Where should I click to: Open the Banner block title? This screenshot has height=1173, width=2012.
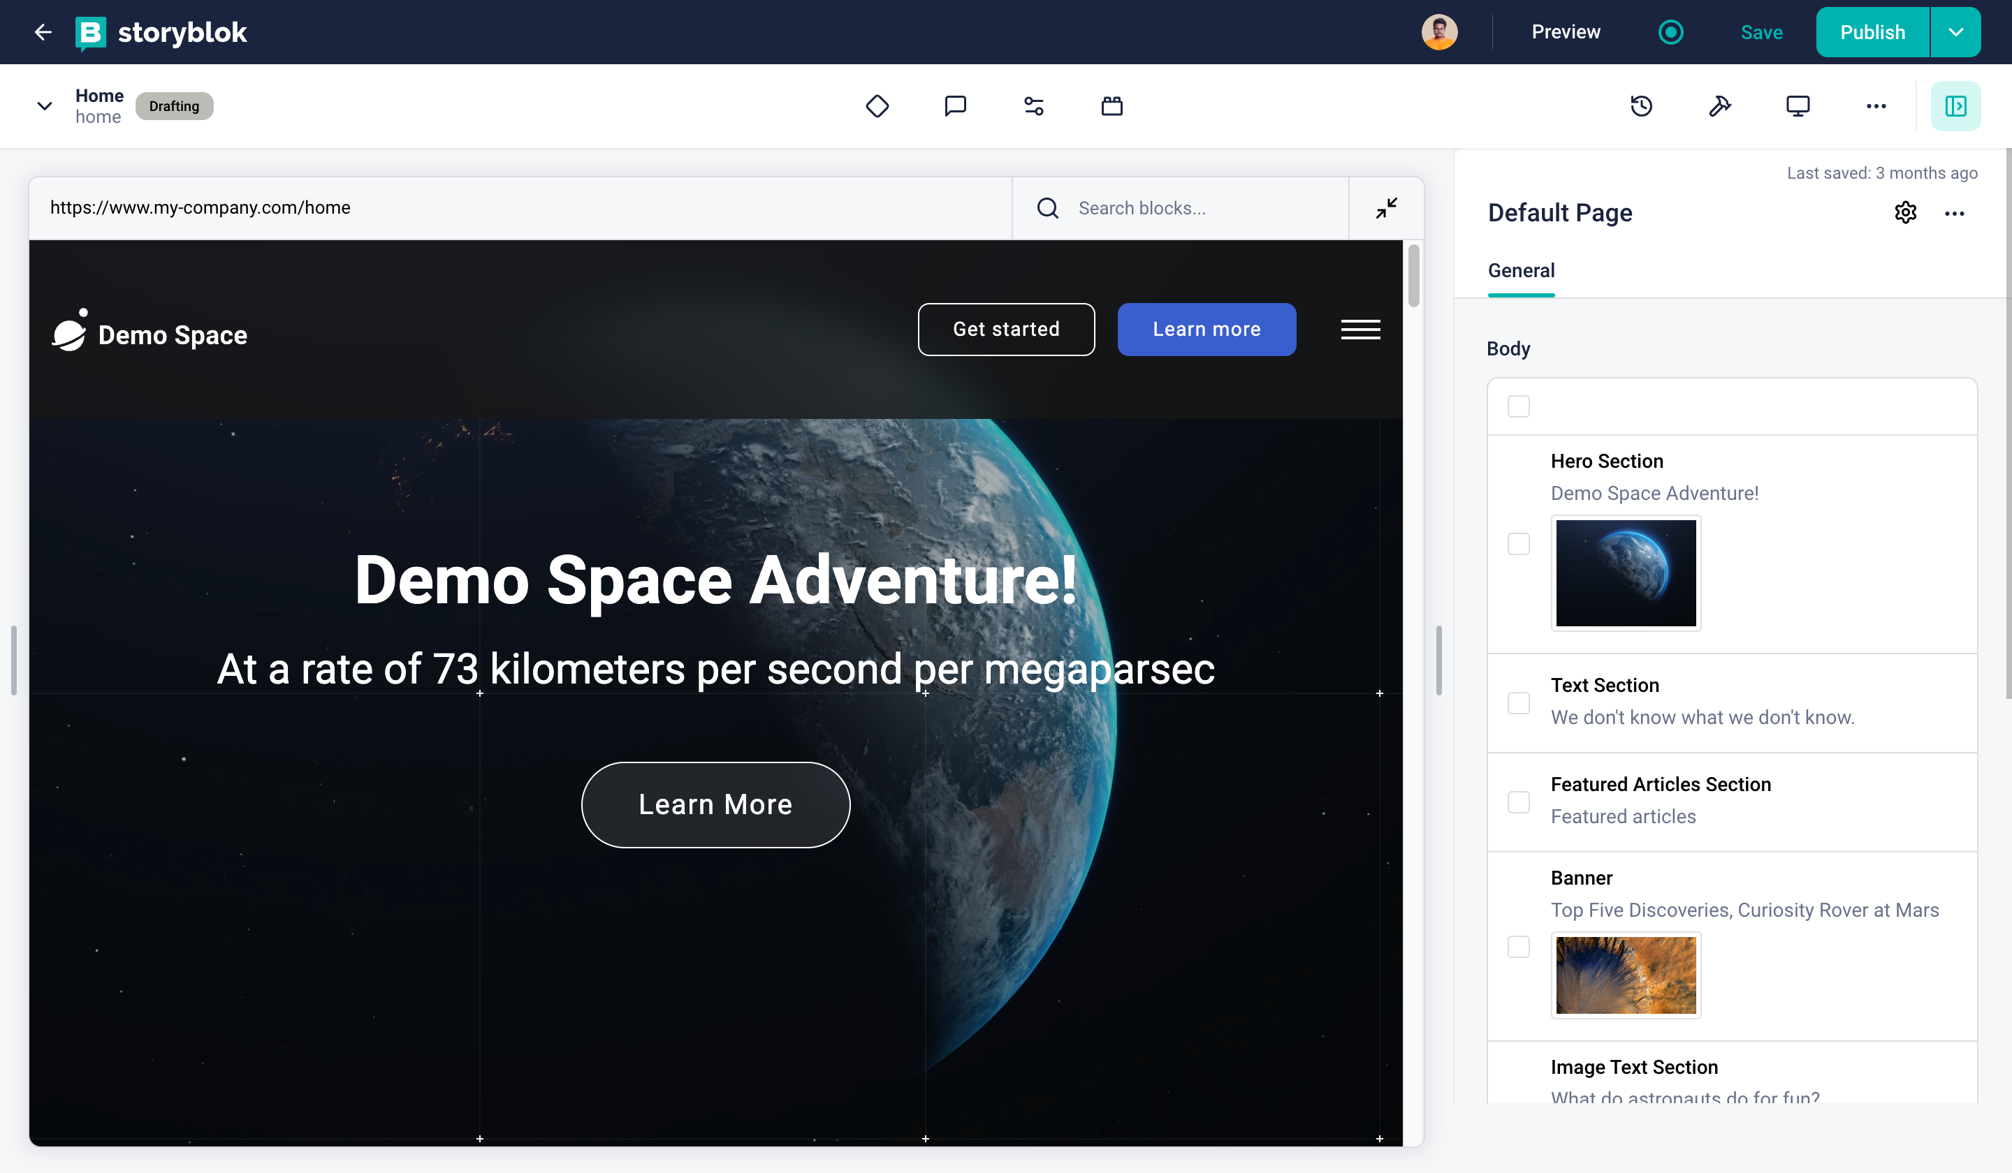[x=1581, y=878]
